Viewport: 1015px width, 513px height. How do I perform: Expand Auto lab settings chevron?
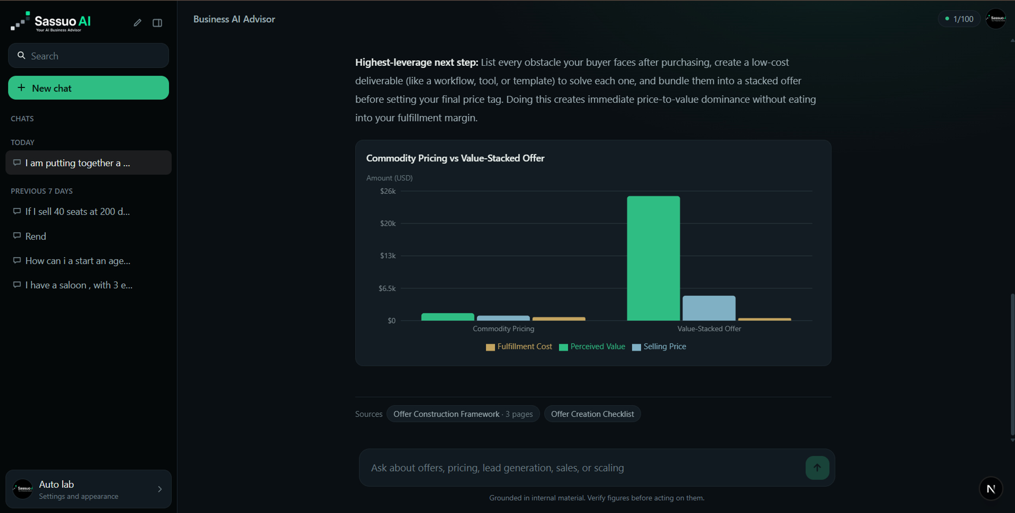click(160, 489)
